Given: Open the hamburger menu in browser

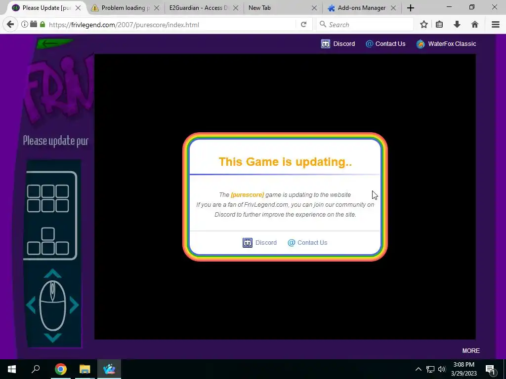Looking at the screenshot, I should click(496, 25).
